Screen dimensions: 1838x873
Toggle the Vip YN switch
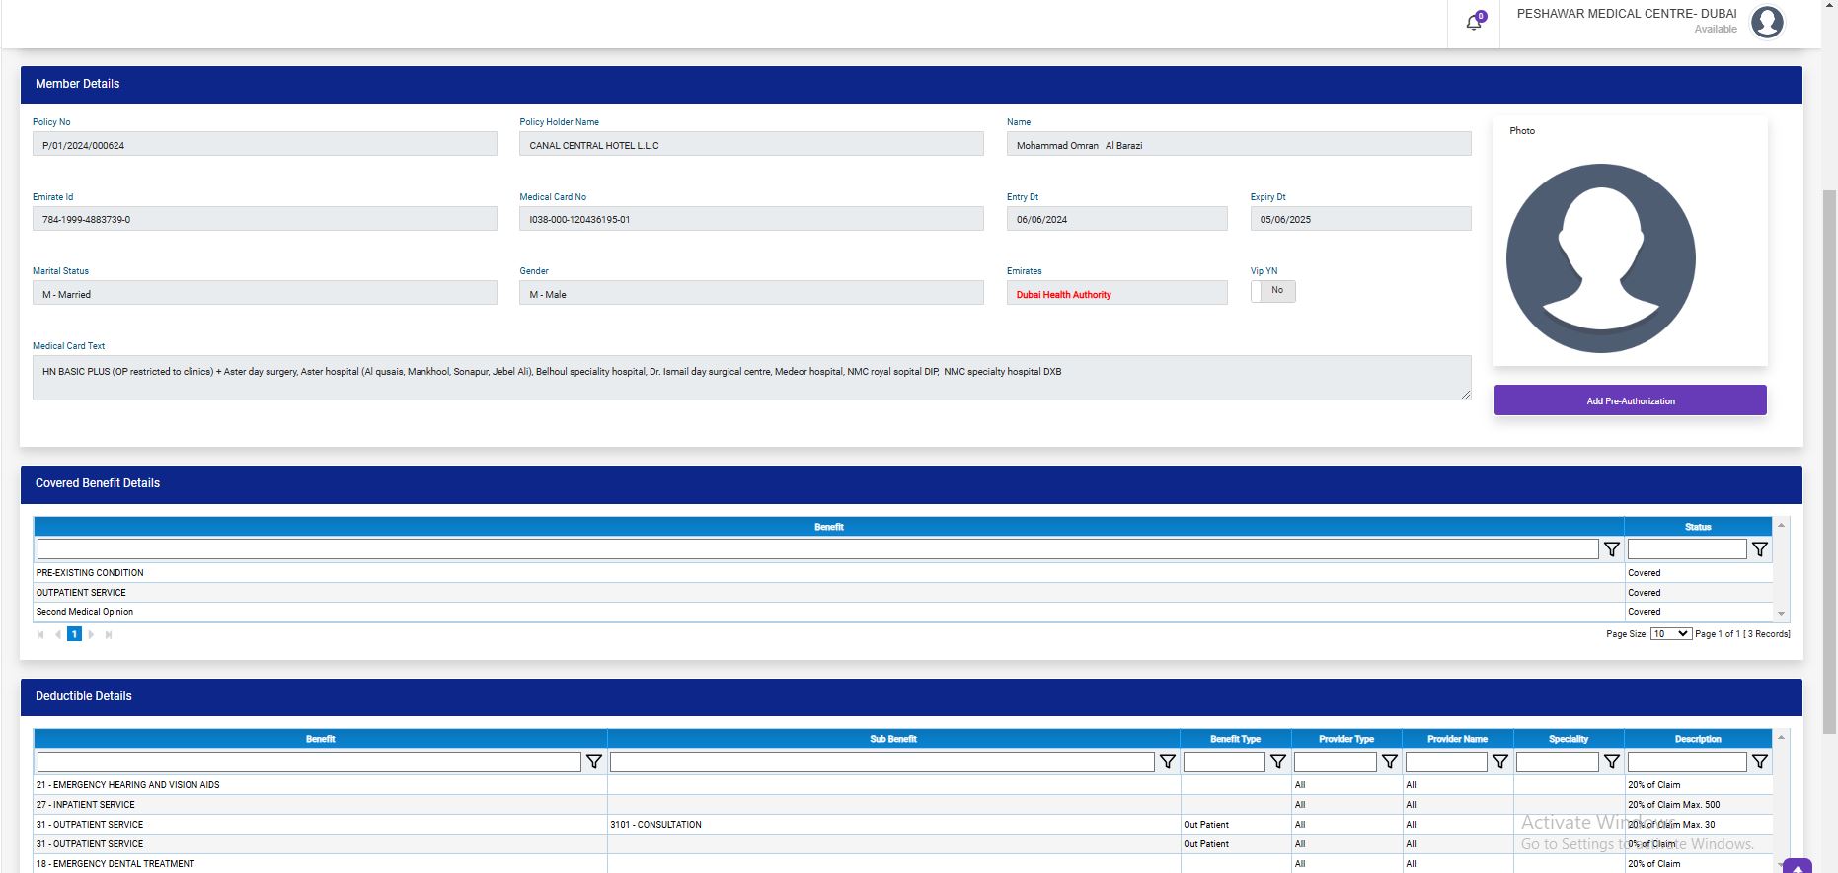[x=1272, y=291]
